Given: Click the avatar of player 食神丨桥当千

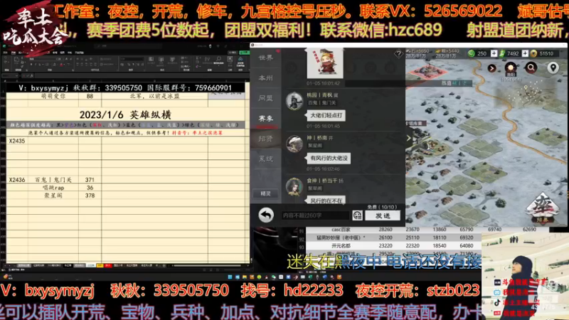Looking at the screenshot, I should pyautogui.click(x=294, y=186).
